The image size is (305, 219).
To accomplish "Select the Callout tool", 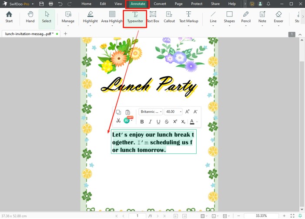I will 169,17.
